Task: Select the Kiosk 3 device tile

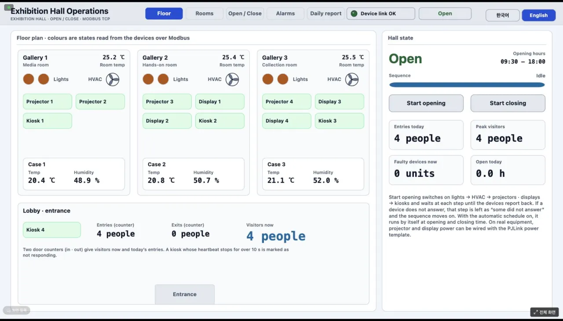Action: [x=340, y=121]
